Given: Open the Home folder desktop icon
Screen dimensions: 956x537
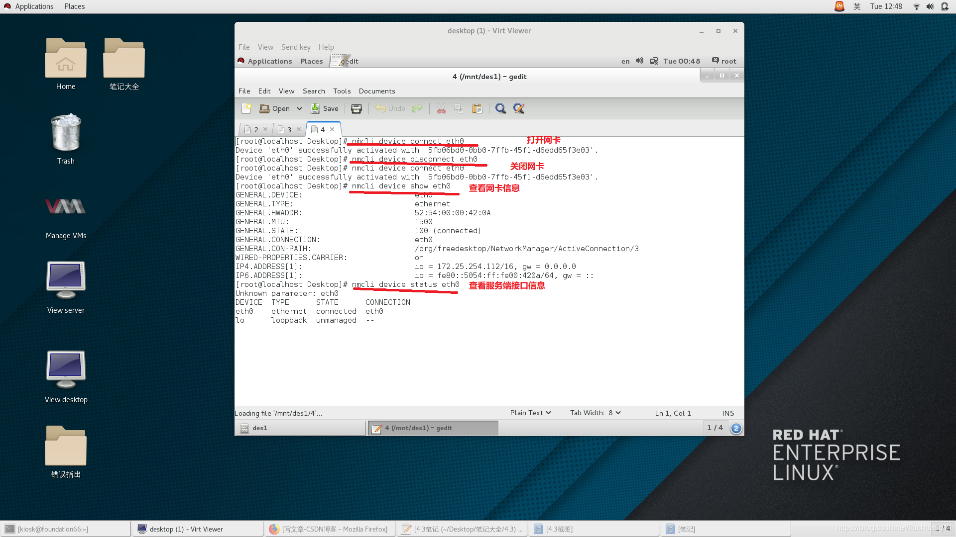Looking at the screenshot, I should point(66,64).
